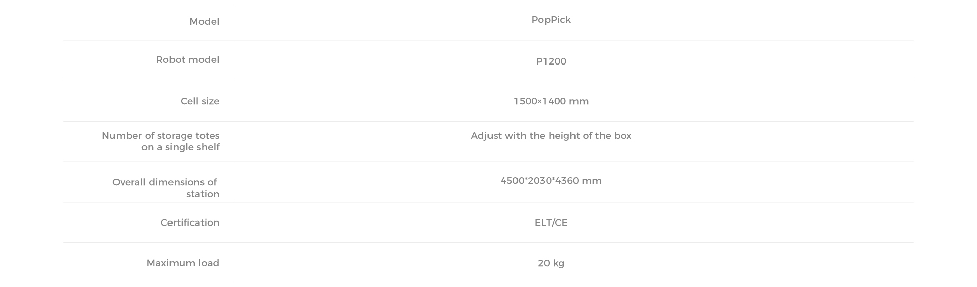Select the 4500*2030*4360 mm value
The width and height of the screenshot is (977, 287).
click(x=551, y=181)
